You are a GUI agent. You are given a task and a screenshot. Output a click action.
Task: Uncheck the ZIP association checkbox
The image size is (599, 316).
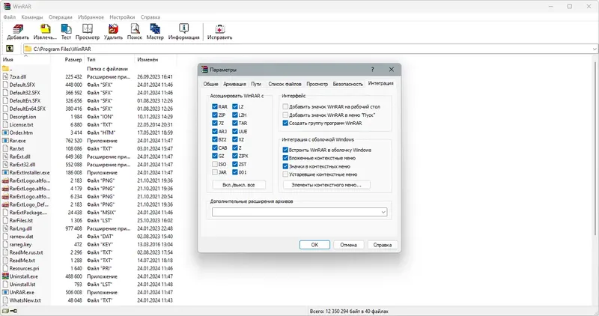coord(215,115)
